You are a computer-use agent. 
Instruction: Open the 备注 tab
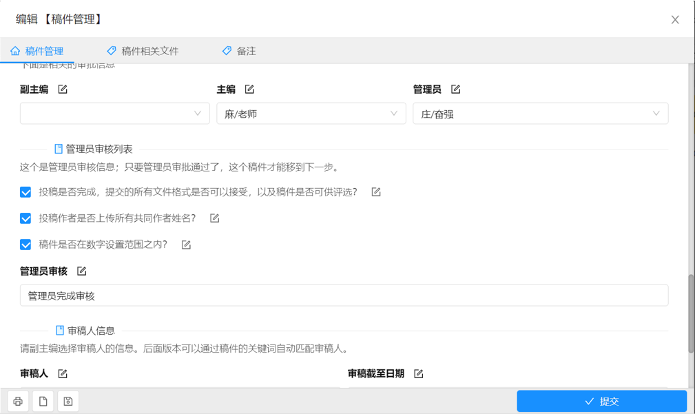[x=239, y=51]
